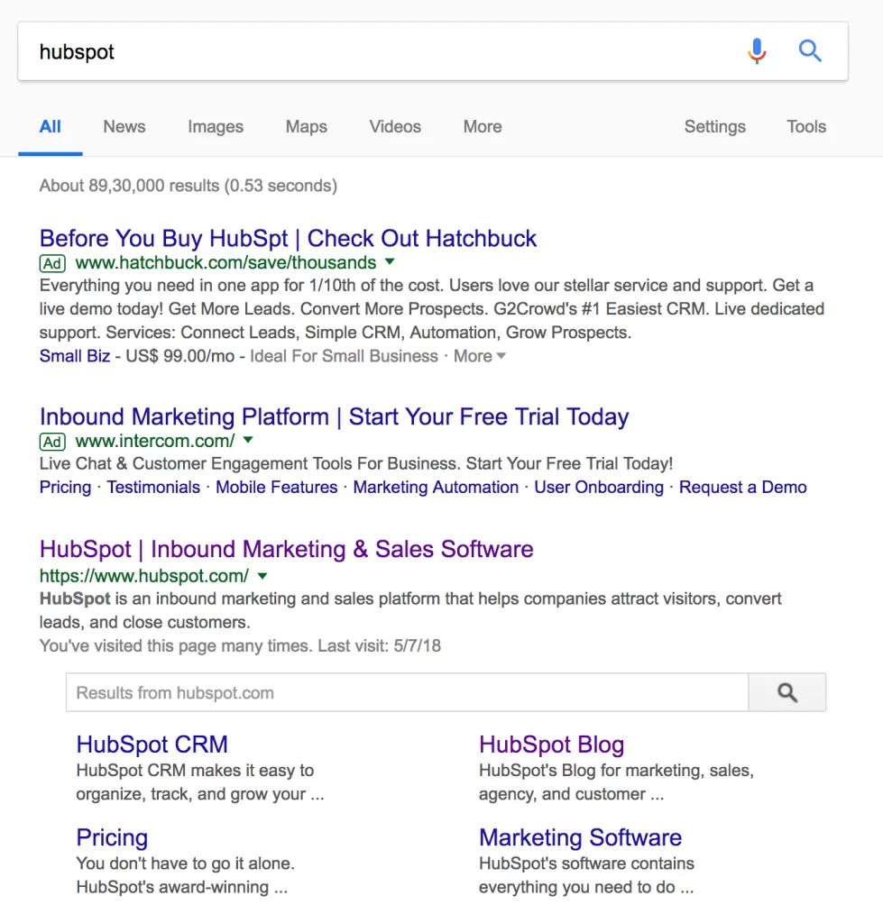Click the green Ad badge next to hatchbuck.com
This screenshot has height=923, width=883.
tap(52, 262)
